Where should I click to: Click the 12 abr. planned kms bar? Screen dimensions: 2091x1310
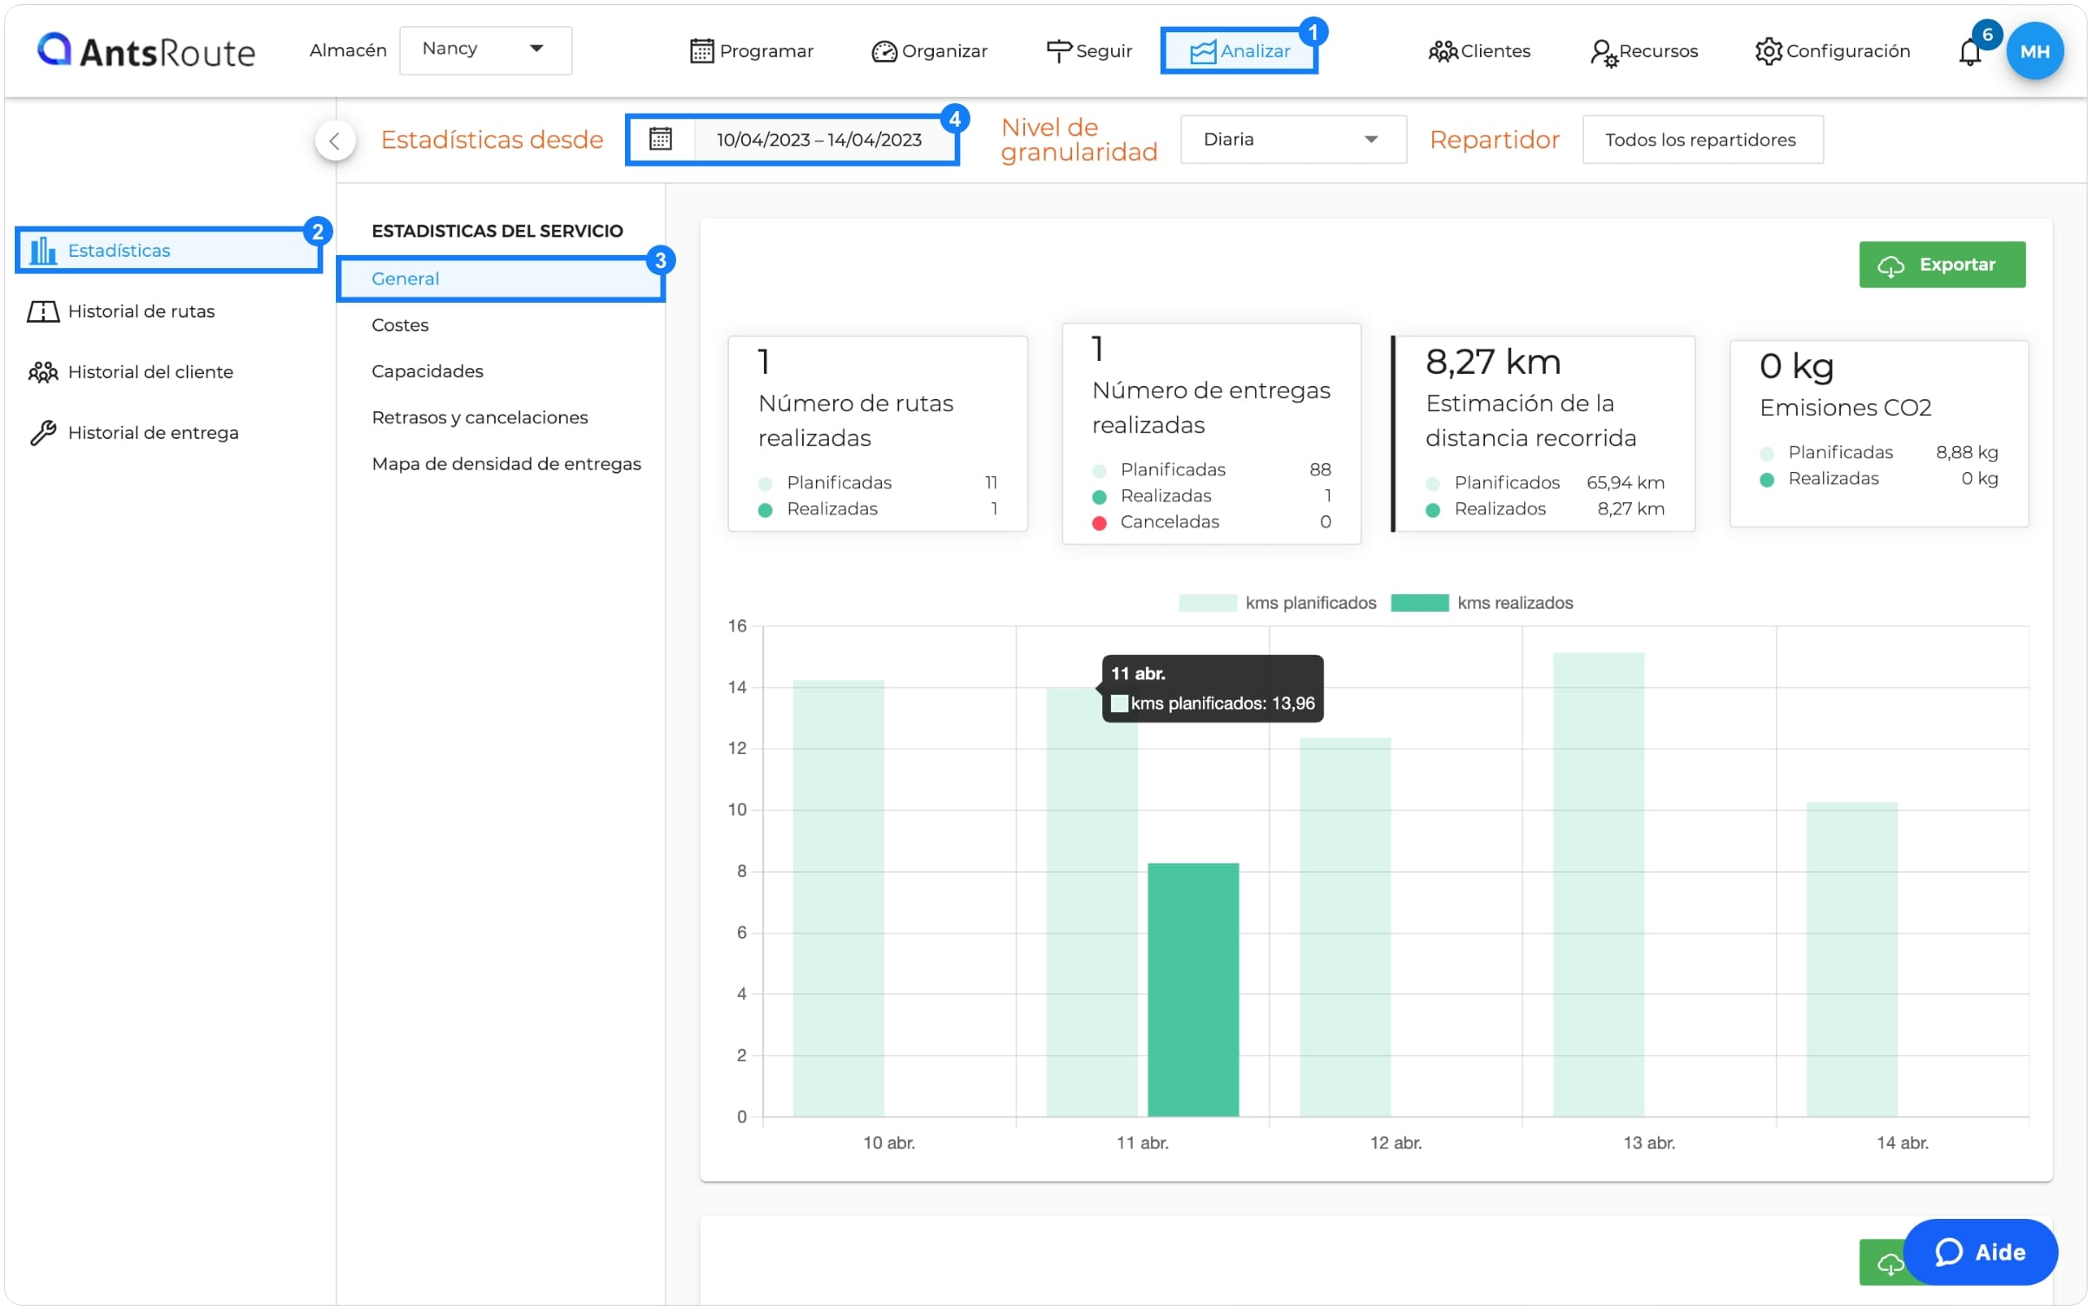(1345, 927)
